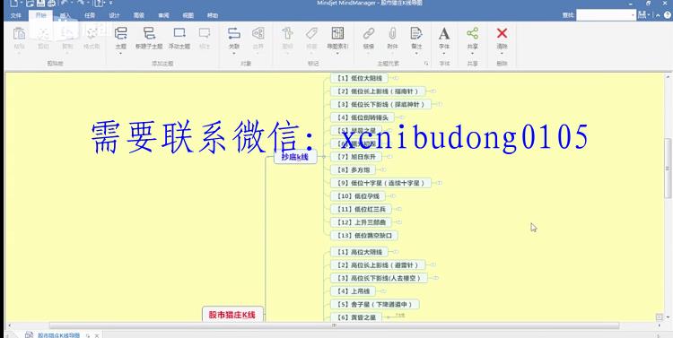Screen dimensions: 673x338
Task: Select topic 【13】低位跳空缺口
Action: click(364, 235)
